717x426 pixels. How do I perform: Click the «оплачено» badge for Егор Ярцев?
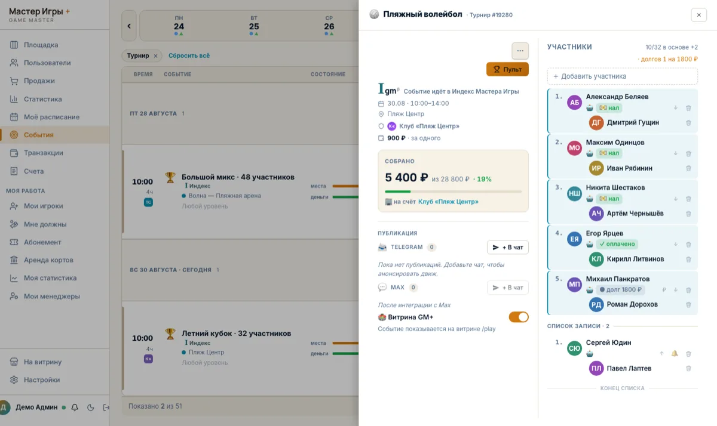[617, 244]
